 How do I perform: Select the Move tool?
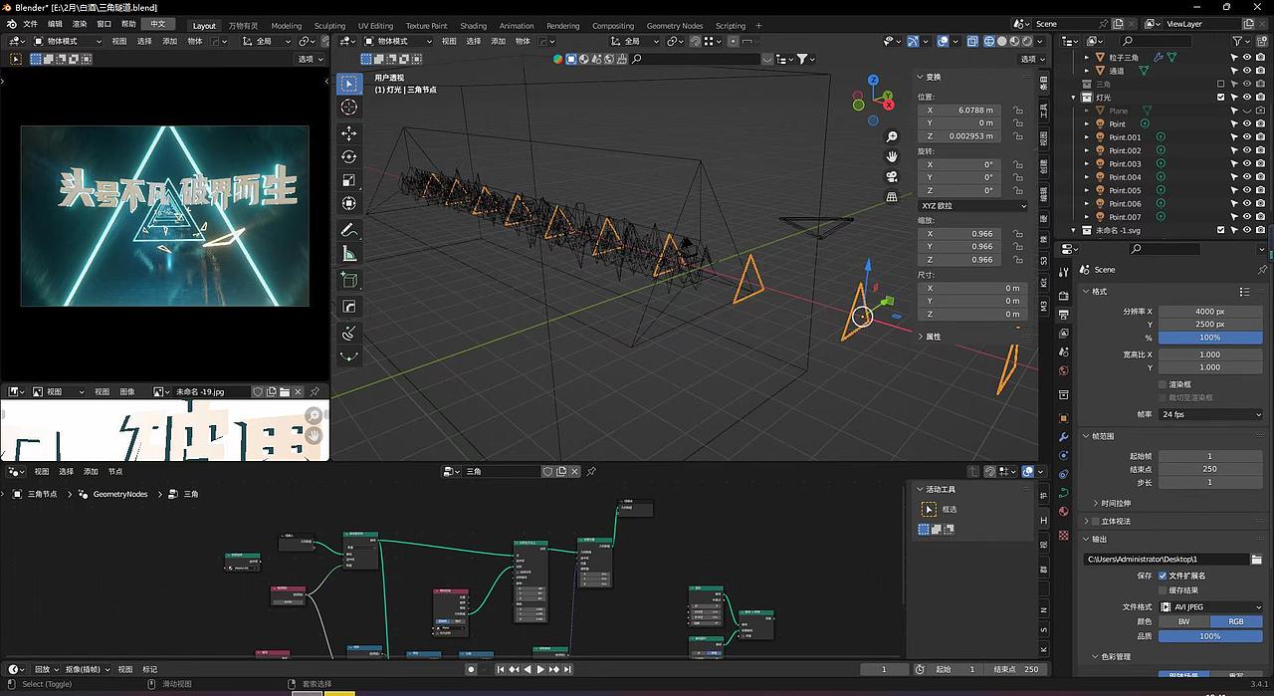point(349,133)
